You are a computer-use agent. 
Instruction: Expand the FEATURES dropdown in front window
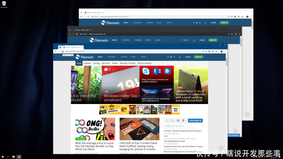[x=112, y=57]
